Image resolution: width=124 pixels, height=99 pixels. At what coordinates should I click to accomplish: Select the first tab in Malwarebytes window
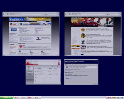pos(67,65)
